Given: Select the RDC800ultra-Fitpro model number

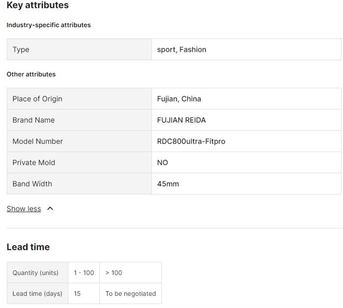Looking at the screenshot, I should 191,141.
